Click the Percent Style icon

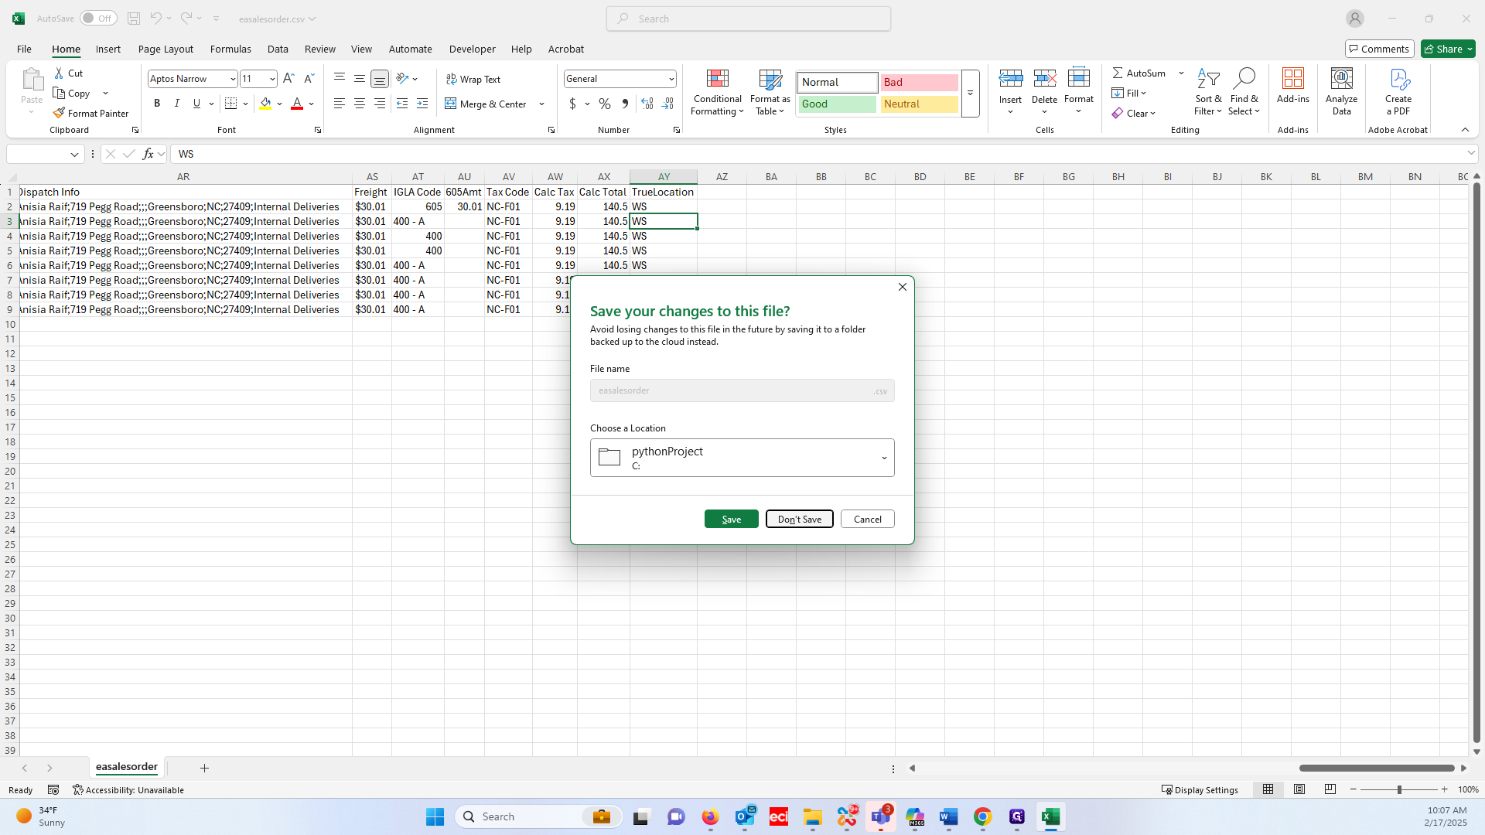(x=605, y=104)
